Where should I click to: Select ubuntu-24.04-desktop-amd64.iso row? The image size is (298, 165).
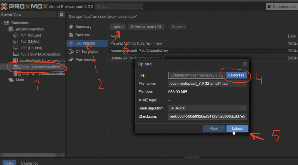(203, 58)
